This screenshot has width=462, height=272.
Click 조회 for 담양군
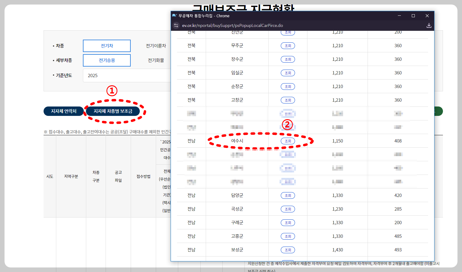coord(288,195)
